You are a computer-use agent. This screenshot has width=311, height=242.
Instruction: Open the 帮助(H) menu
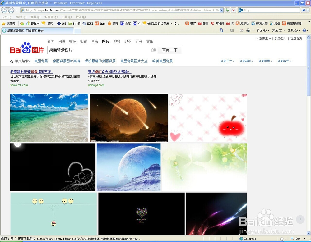point(81,17)
